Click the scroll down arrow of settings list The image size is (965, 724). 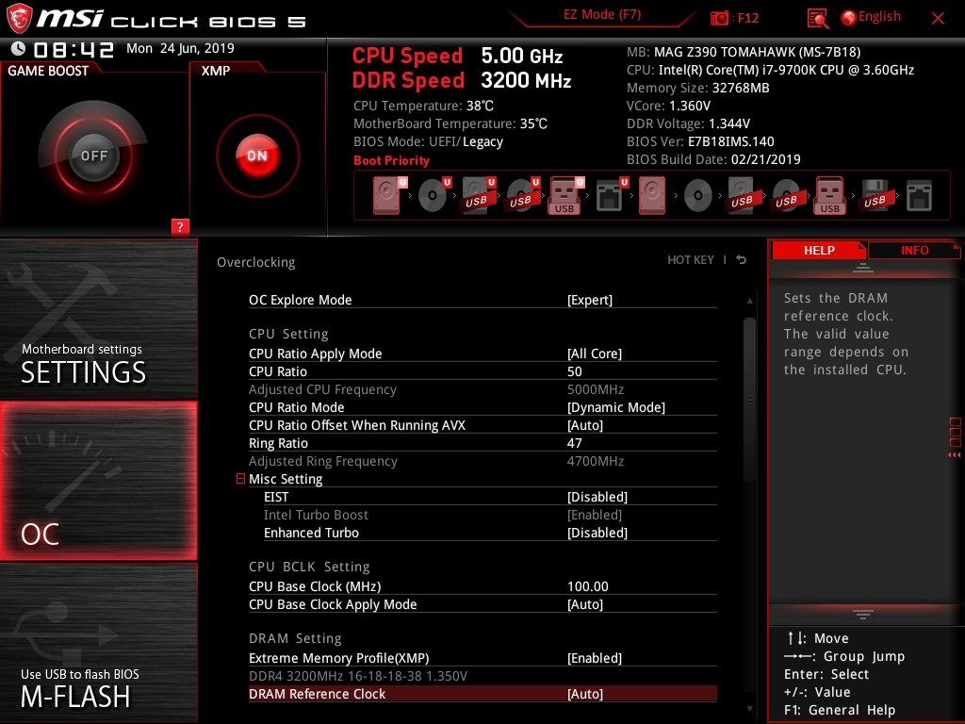(x=749, y=709)
